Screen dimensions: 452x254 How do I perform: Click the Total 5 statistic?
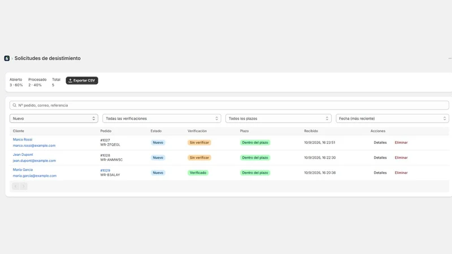(56, 82)
